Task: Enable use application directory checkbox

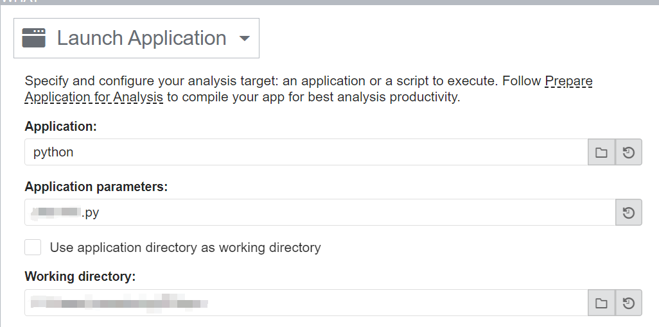Action: [33, 247]
